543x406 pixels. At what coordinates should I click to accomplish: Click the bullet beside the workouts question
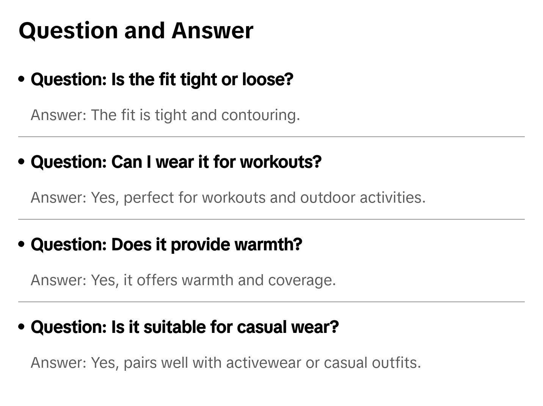pos(22,162)
